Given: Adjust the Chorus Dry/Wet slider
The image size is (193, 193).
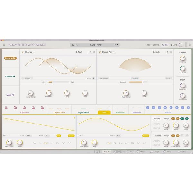Looking at the screenshot, I should pos(58,82).
